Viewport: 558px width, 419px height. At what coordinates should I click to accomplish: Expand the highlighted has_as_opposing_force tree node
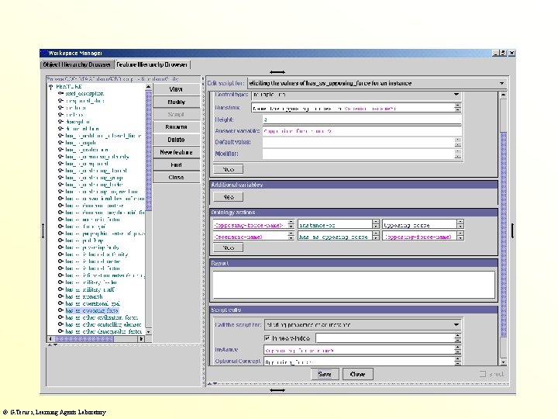[x=60, y=310]
